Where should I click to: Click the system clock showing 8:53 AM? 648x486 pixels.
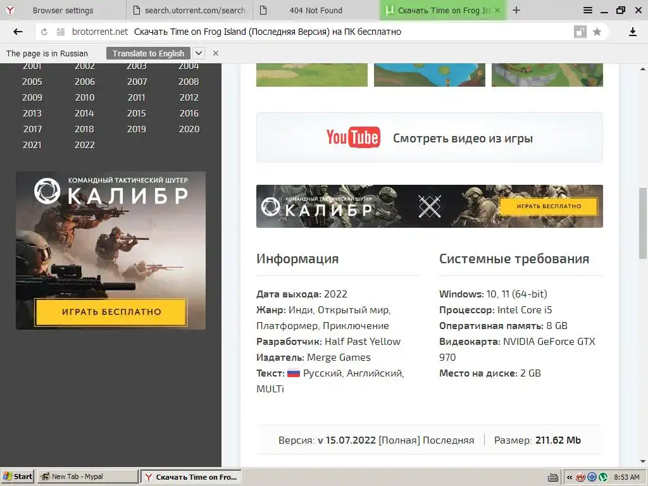tap(626, 477)
